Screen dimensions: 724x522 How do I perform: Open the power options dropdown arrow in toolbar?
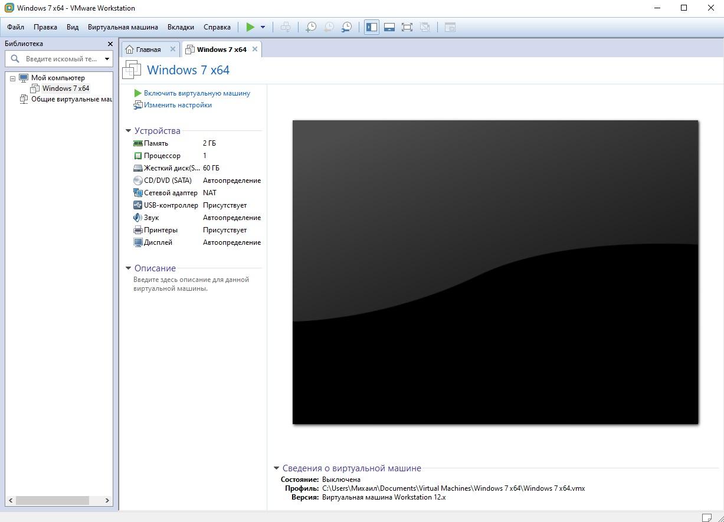(263, 27)
